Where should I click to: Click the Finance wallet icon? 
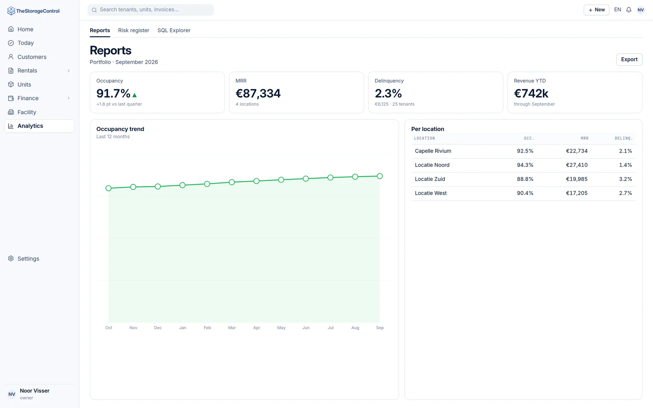point(11,98)
